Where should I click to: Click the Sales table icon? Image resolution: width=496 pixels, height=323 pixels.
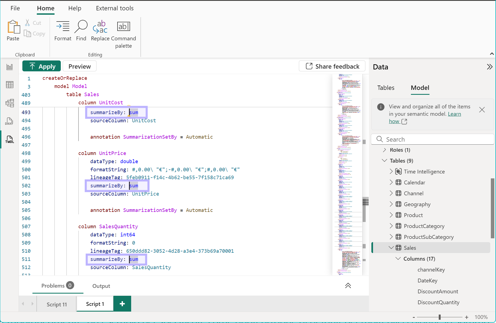pyautogui.click(x=398, y=248)
